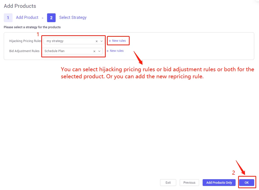The width and height of the screenshot is (259, 190).
Task: Clear the "Schedule Plan" selection
Action: pos(94,51)
